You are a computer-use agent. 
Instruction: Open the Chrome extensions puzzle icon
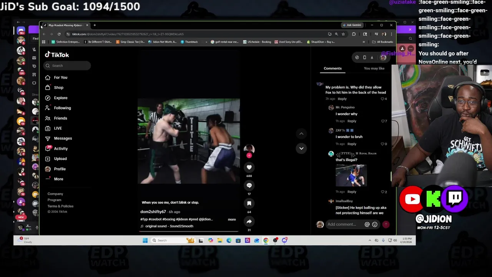pyautogui.click(x=354, y=34)
